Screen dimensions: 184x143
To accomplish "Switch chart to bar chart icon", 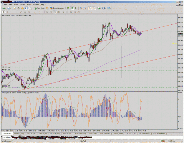I will coord(68,8).
